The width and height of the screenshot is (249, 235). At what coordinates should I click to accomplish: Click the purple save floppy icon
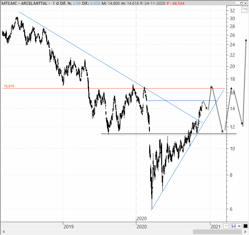(x=233, y=226)
